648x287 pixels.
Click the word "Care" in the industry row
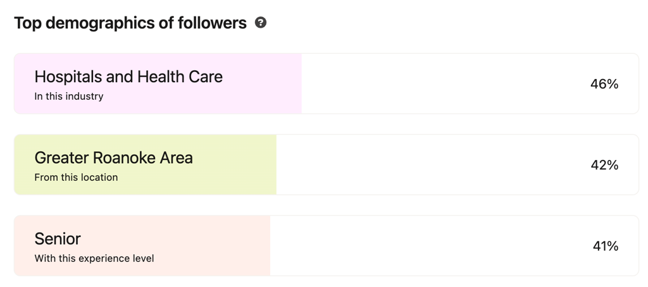tap(206, 77)
